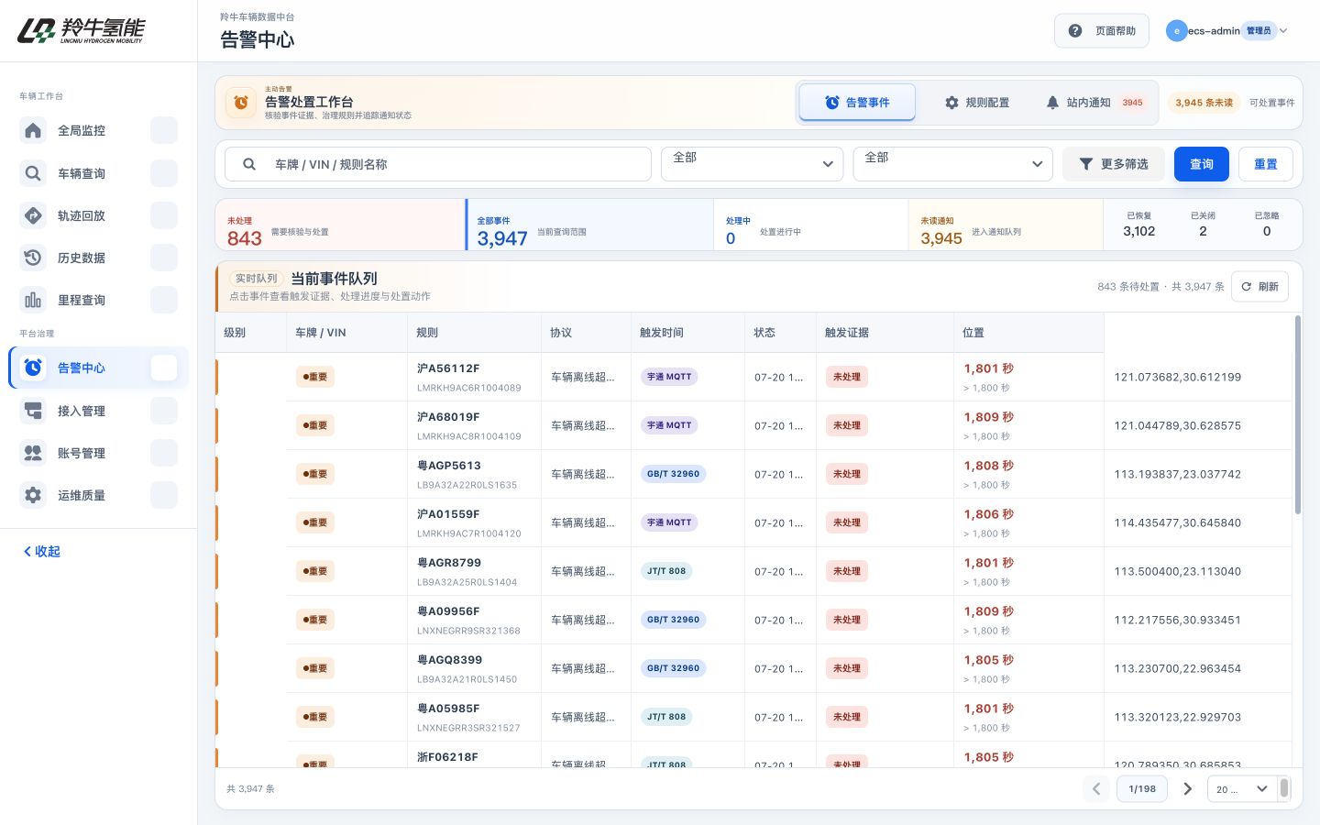Expand the ecs-admin user menu
Viewport: 1320px width, 825px height.
[1227, 31]
